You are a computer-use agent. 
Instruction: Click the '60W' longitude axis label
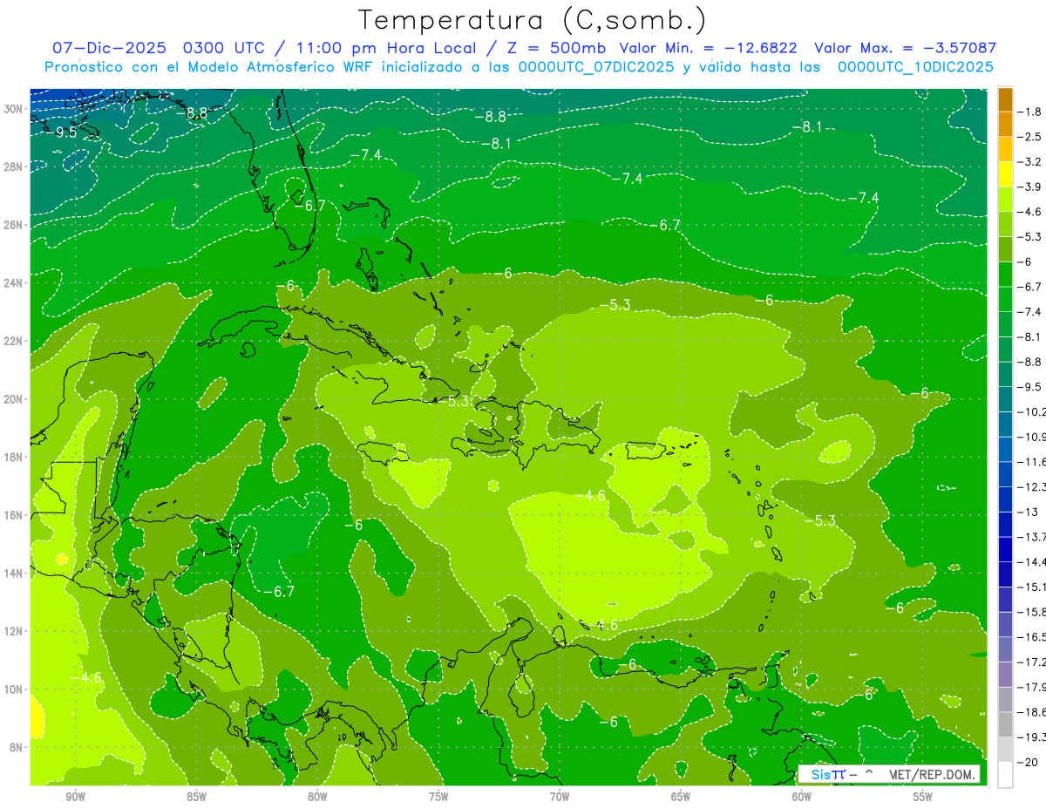coord(802,797)
